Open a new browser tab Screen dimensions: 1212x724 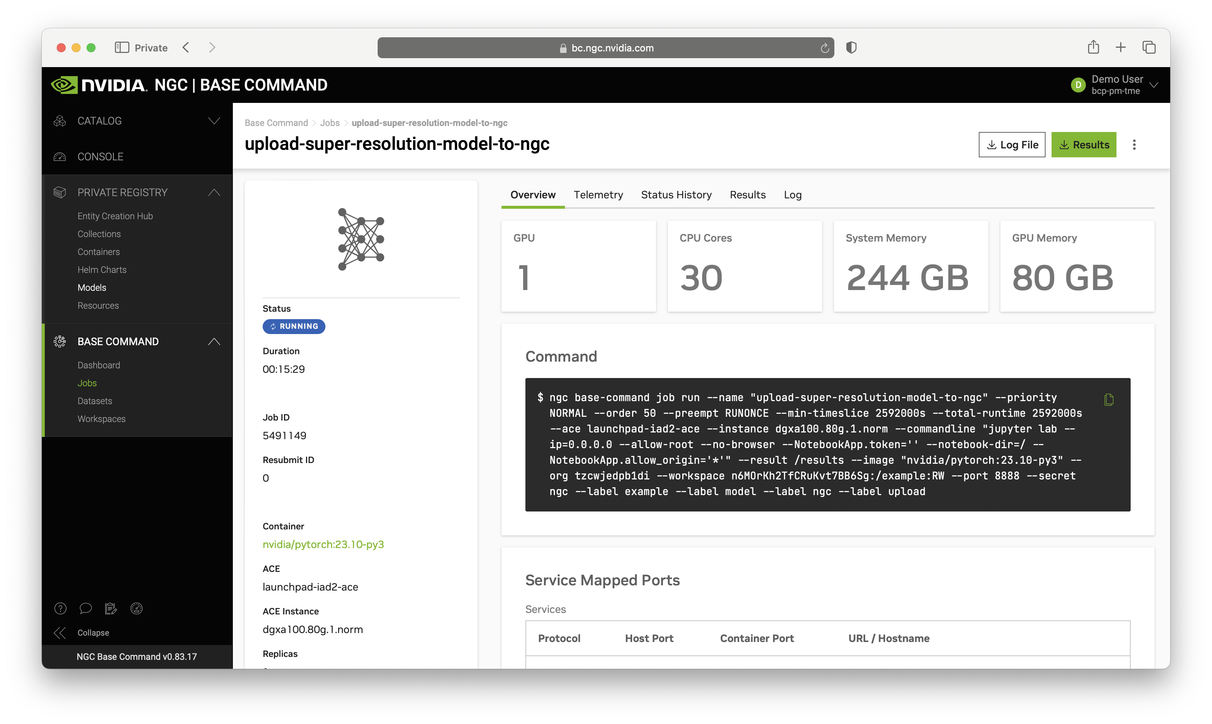(x=1121, y=47)
